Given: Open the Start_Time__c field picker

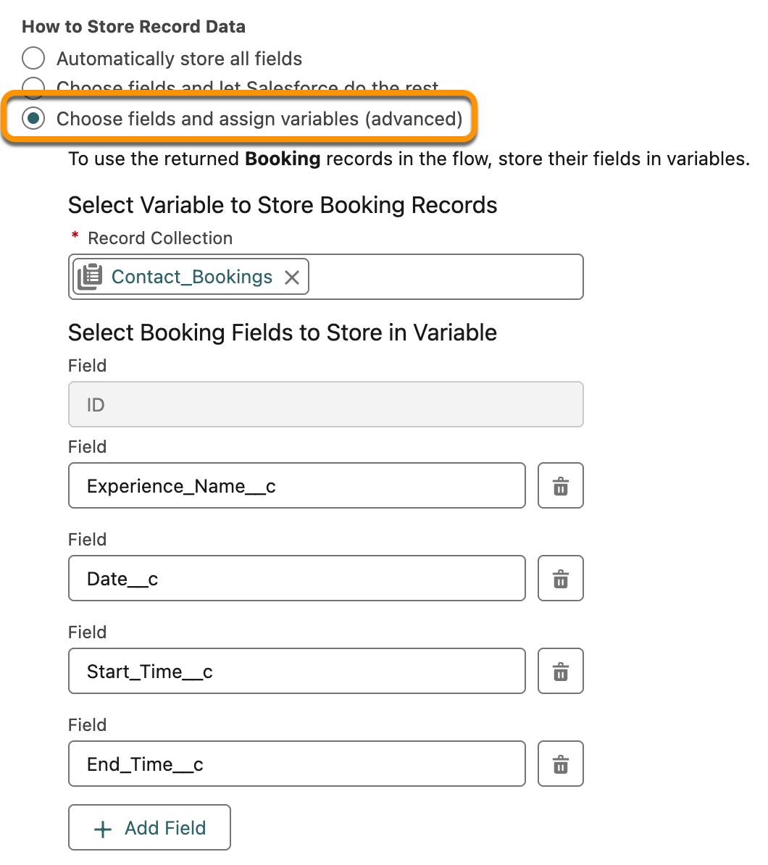Looking at the screenshot, I should pos(297,671).
